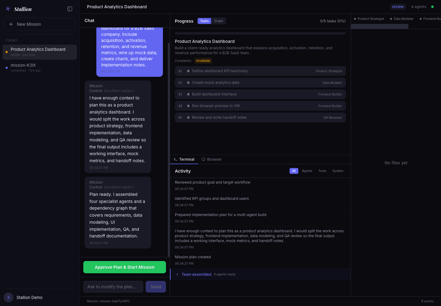This screenshot has width=441, height=306.
Task: Click the chat panel scrollbar
Action: [x=169, y=150]
